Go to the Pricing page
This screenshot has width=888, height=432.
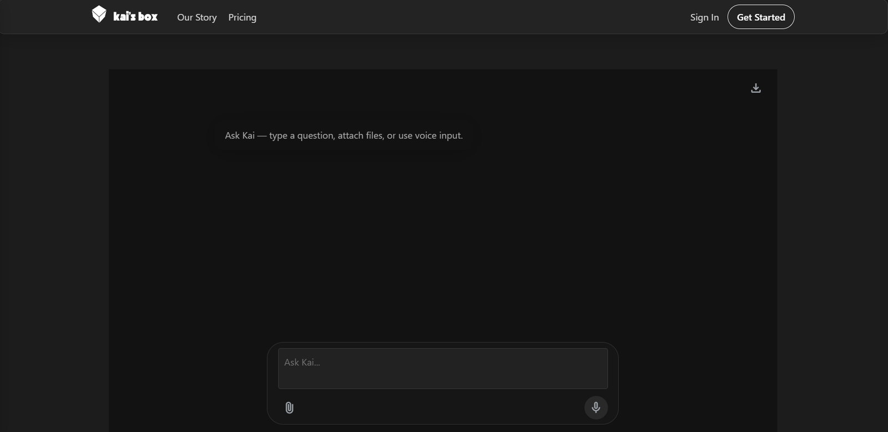coord(242,17)
